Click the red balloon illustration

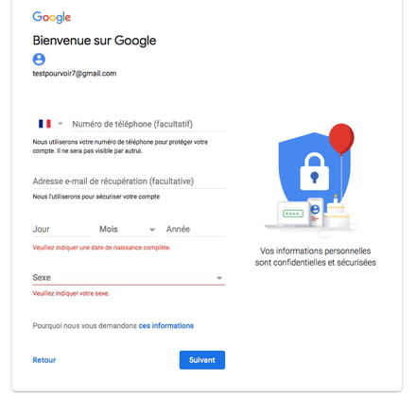coord(341,139)
